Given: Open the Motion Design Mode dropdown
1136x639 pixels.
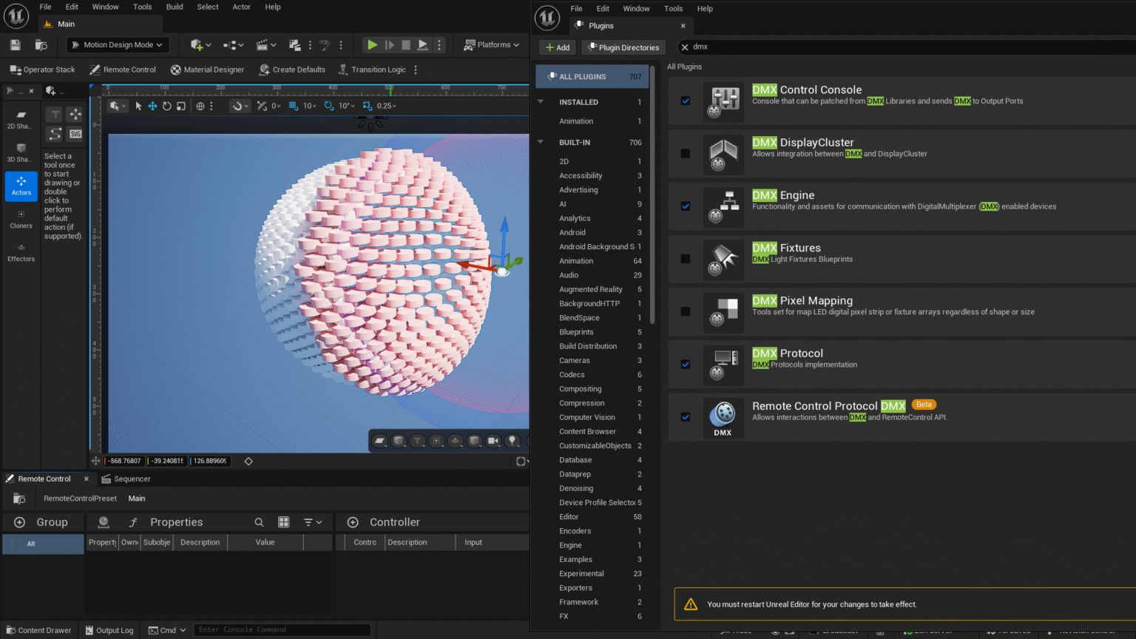Looking at the screenshot, I should click(118, 45).
